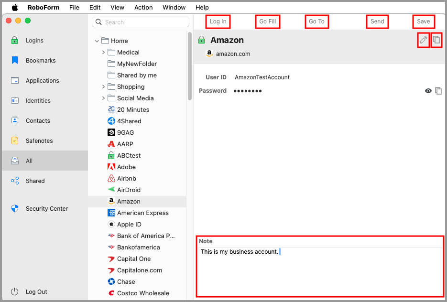Copy the password using its copy icon
The height and width of the screenshot is (302, 447).
(x=438, y=91)
